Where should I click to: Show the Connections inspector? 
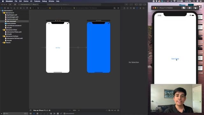point(143,8)
